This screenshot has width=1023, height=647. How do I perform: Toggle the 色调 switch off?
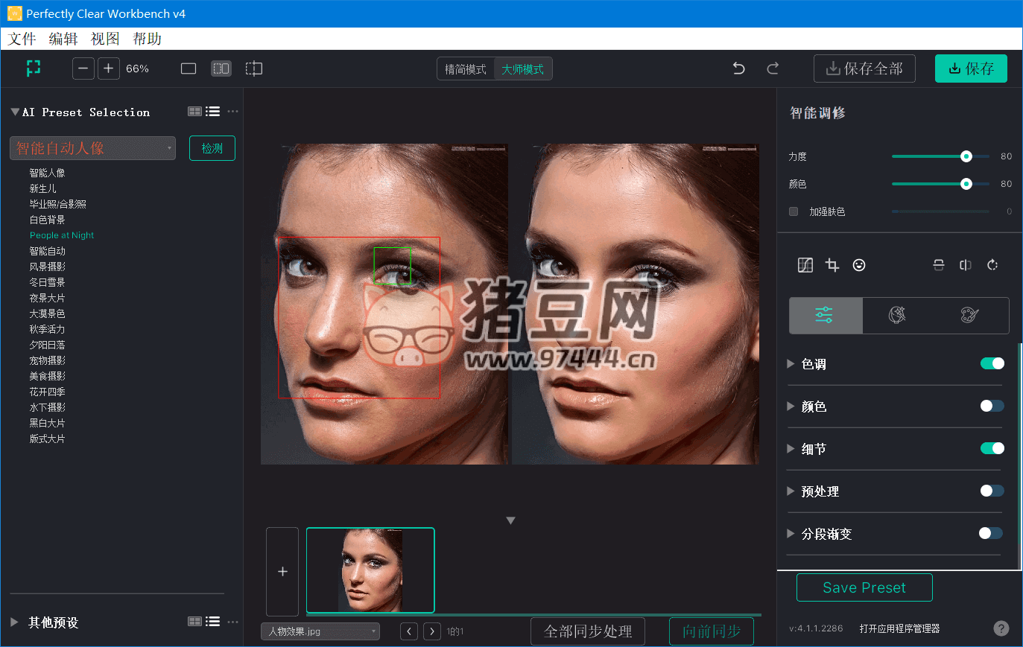[992, 363]
